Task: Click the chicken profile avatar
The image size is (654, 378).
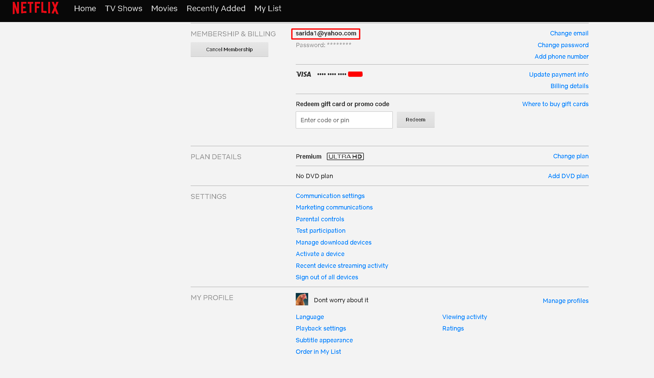Action: pos(302,299)
